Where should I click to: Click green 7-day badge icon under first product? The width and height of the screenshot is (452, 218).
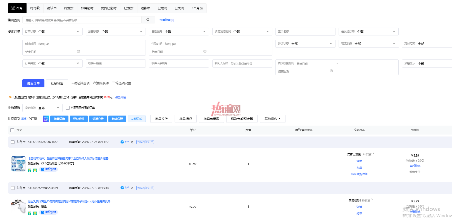30,170
